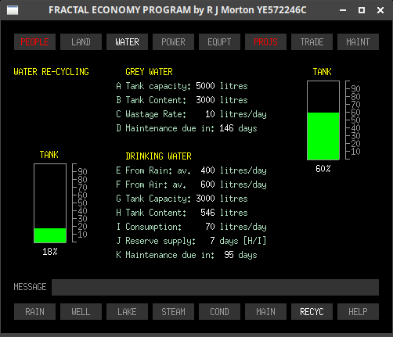Open the STEAM water page

(x=173, y=311)
